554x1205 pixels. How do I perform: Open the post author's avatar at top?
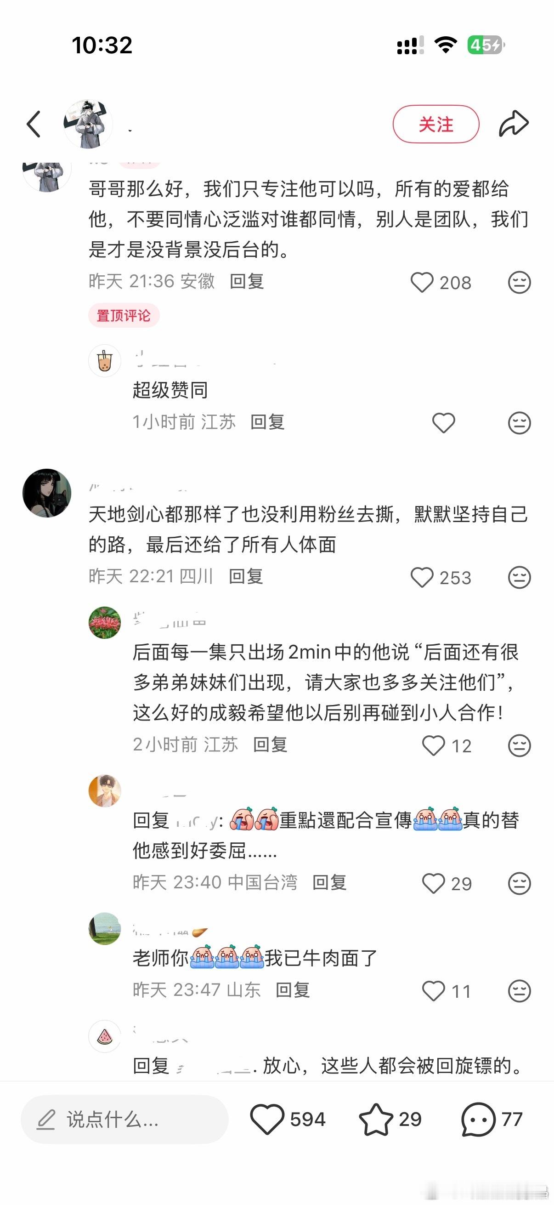[88, 124]
